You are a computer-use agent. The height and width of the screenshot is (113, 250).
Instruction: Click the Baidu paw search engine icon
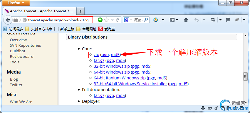coord(127,20)
